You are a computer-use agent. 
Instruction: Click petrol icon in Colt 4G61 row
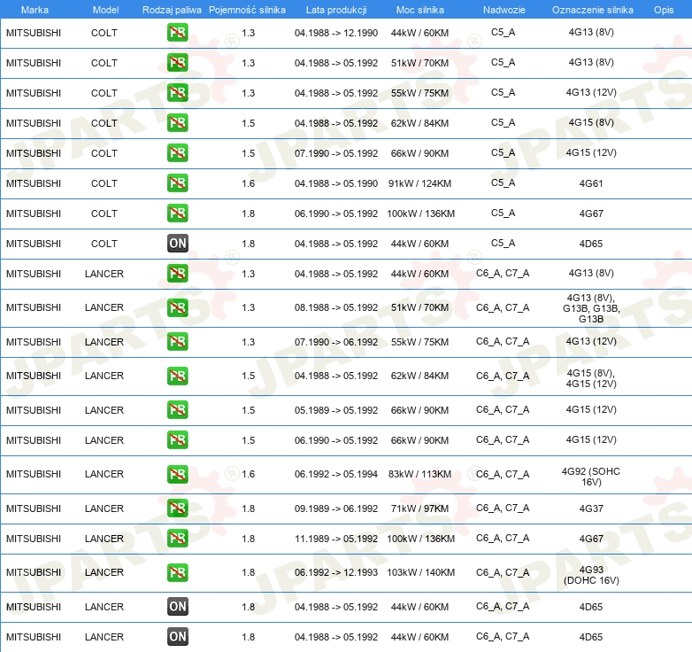pos(178,183)
